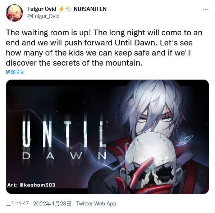The height and width of the screenshot is (213, 215).
Task: Click the Art: @kaohom503 credit text
Action: 31,185
